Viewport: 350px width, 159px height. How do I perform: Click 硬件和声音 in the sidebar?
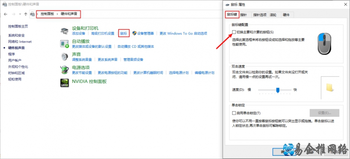click(x=16, y=48)
